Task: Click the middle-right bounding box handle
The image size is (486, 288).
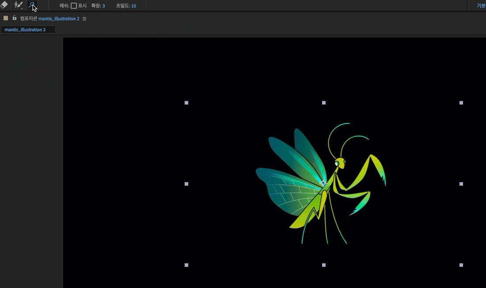Action: pyautogui.click(x=461, y=184)
